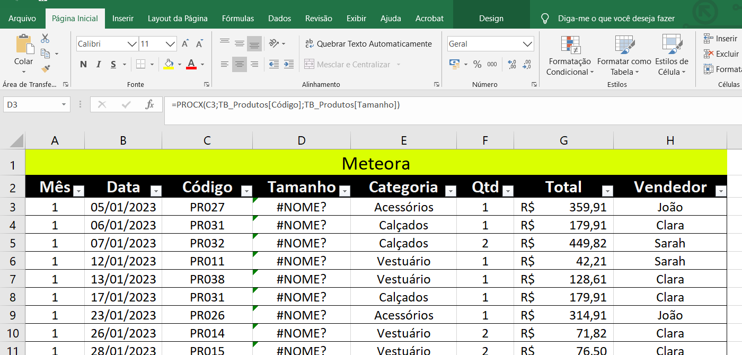Toggle underline S formatting
Viewport: 742px width, 355px height.
(x=113, y=65)
